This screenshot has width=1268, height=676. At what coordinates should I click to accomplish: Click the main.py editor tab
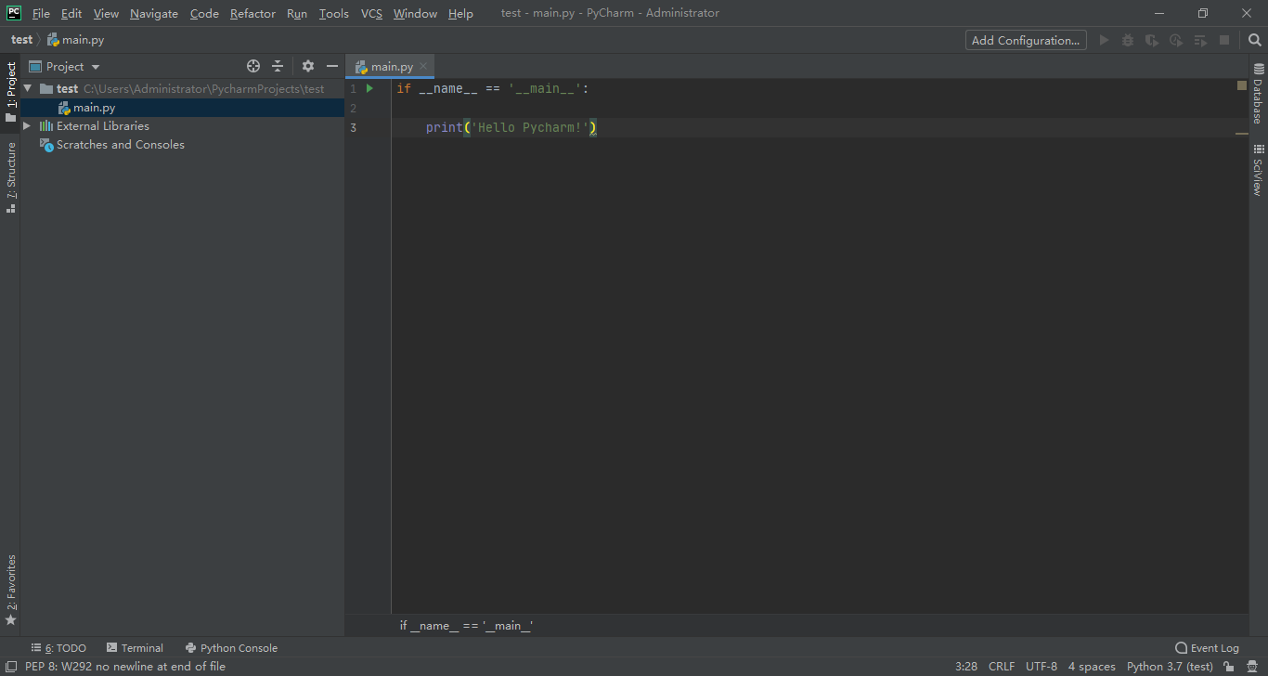coord(391,66)
